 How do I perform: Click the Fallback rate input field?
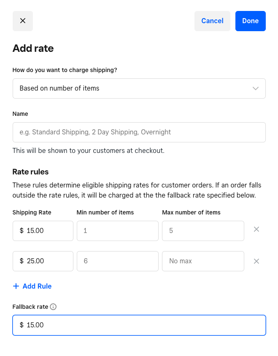point(139,325)
